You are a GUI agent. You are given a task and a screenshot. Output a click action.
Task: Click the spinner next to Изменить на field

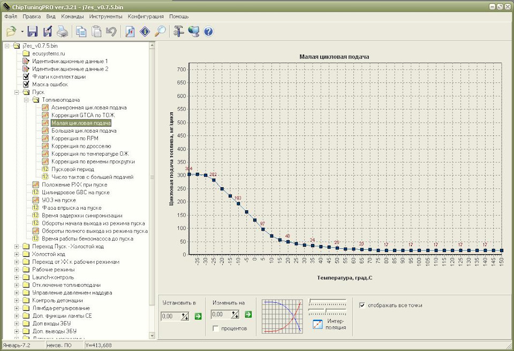[235, 315]
